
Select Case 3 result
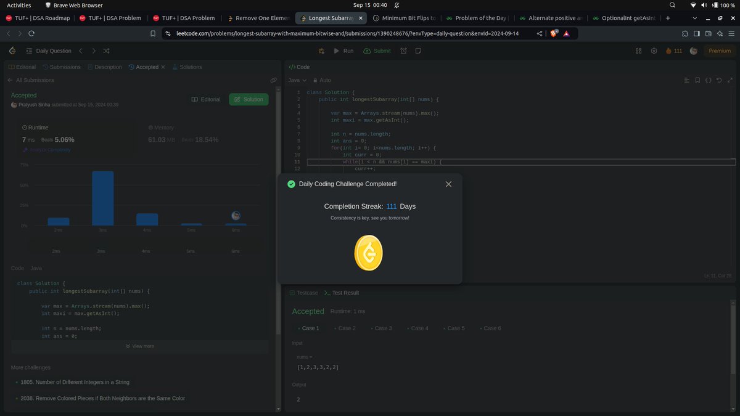pyautogui.click(x=381, y=328)
